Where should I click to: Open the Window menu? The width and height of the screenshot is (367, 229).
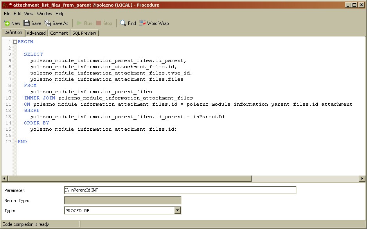[45, 14]
